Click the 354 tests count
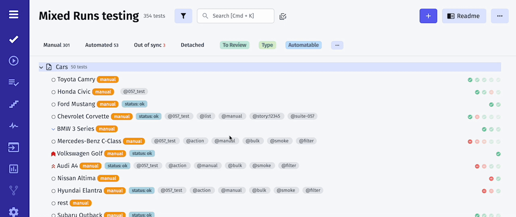 point(154,16)
